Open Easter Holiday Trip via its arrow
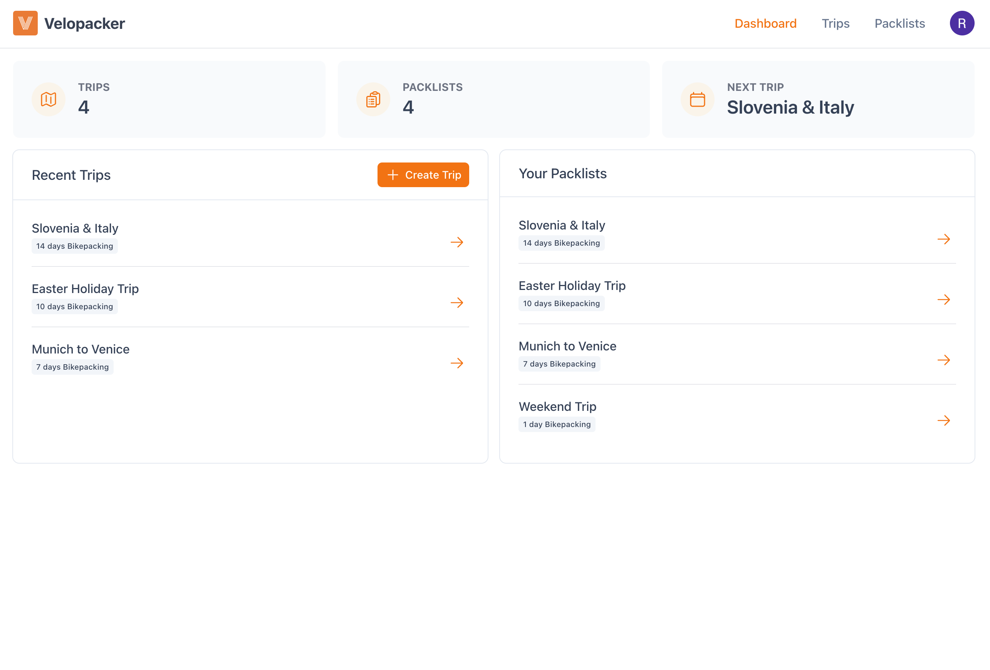The image size is (990, 670). [456, 303]
